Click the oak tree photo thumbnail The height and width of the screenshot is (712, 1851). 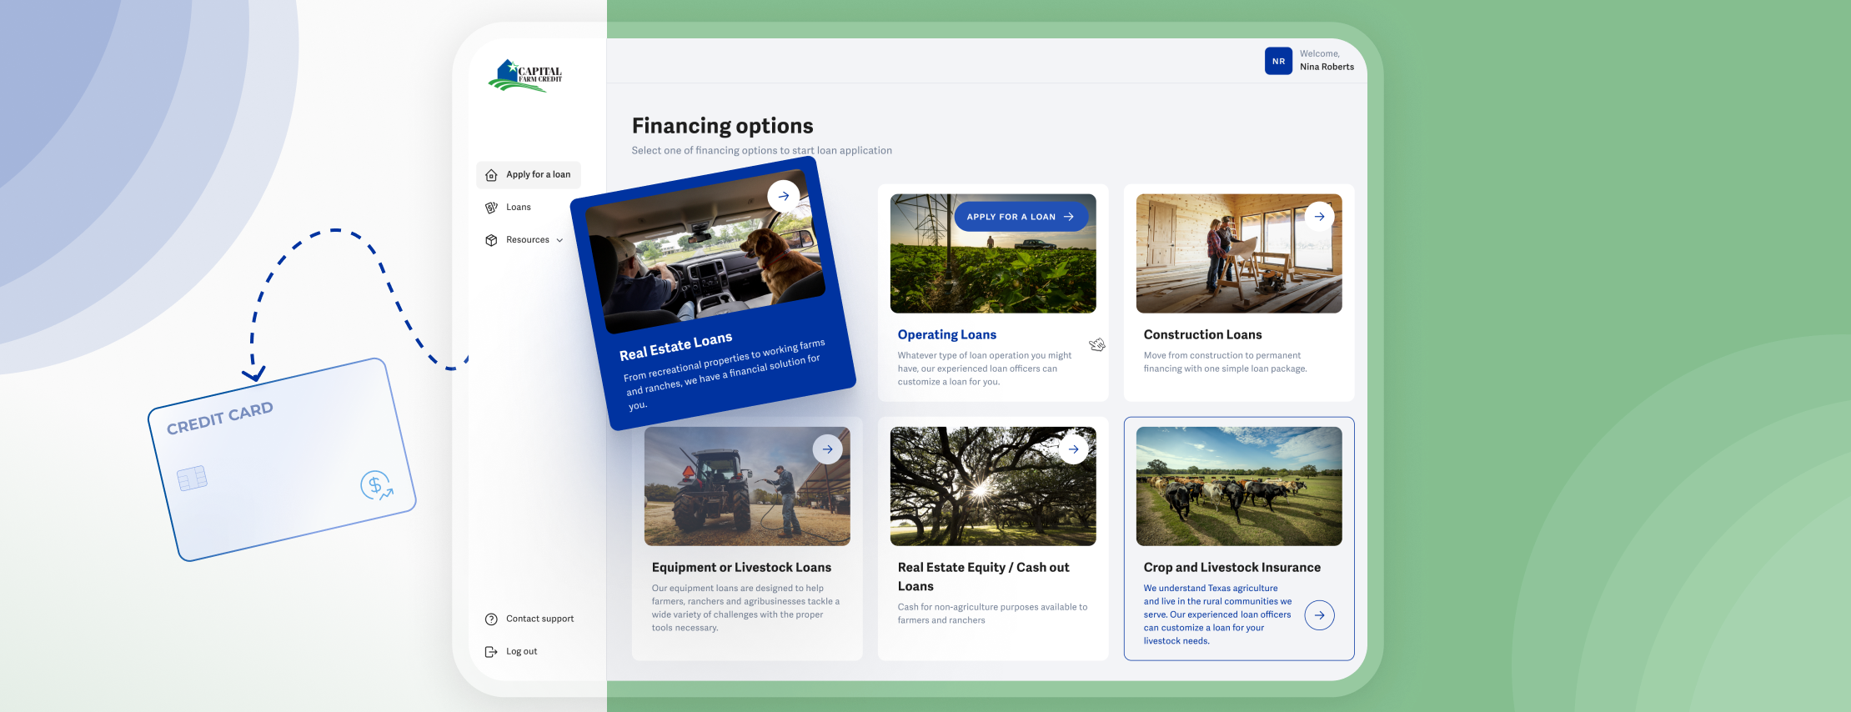[993, 486]
